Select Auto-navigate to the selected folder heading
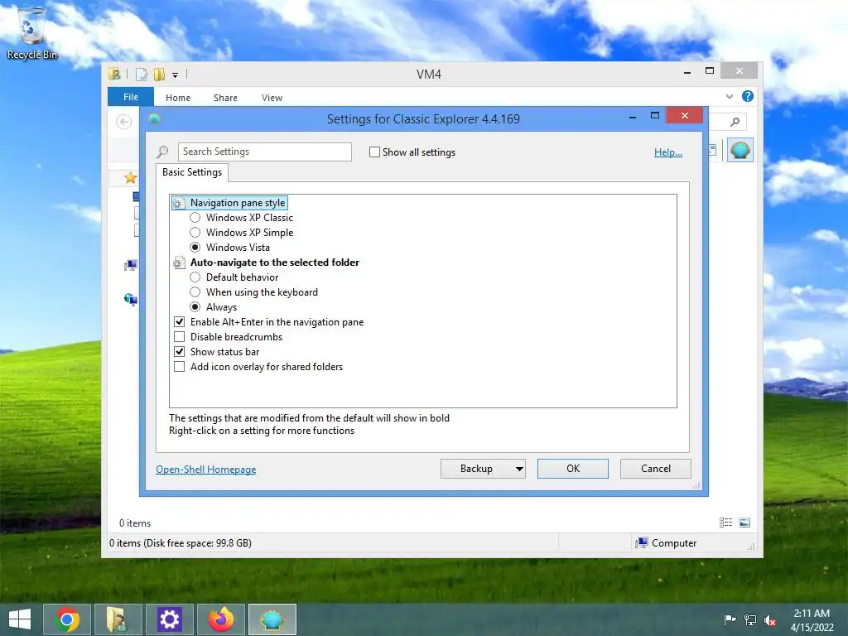The height and width of the screenshot is (636, 848). click(275, 263)
